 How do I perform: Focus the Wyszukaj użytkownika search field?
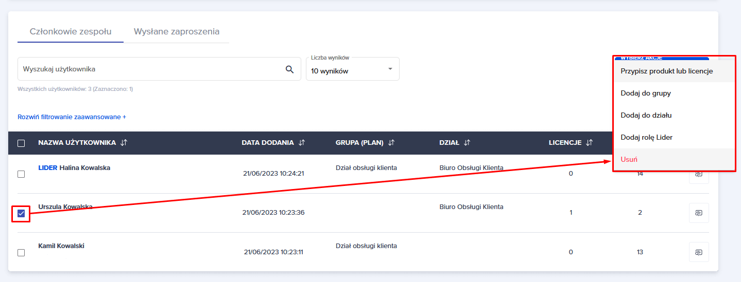(x=149, y=69)
